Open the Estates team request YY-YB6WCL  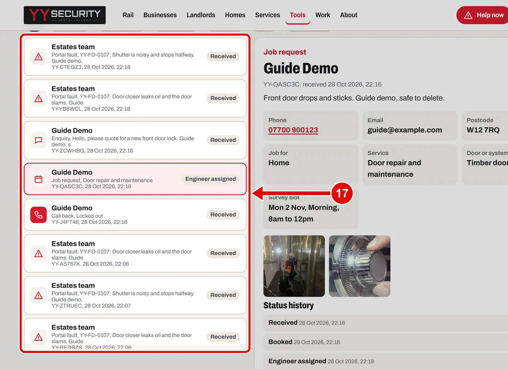coord(135,98)
